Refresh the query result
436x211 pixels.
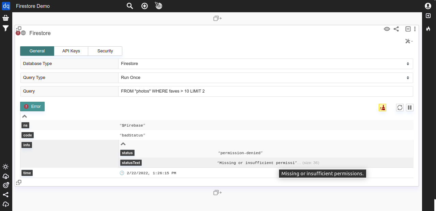400,108
